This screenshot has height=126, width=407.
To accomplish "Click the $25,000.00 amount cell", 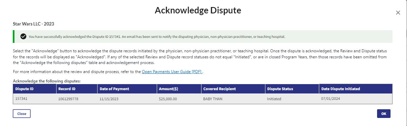I will point(178,99).
